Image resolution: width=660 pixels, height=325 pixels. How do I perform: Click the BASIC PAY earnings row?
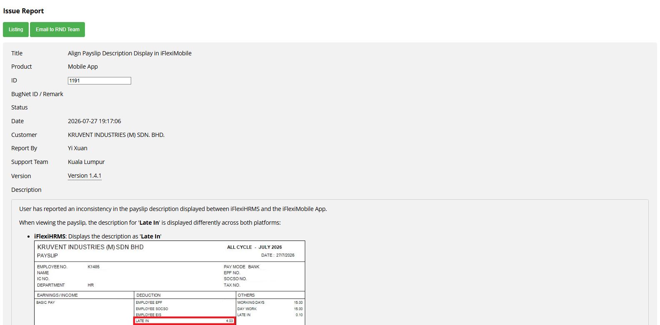pyautogui.click(x=45, y=303)
